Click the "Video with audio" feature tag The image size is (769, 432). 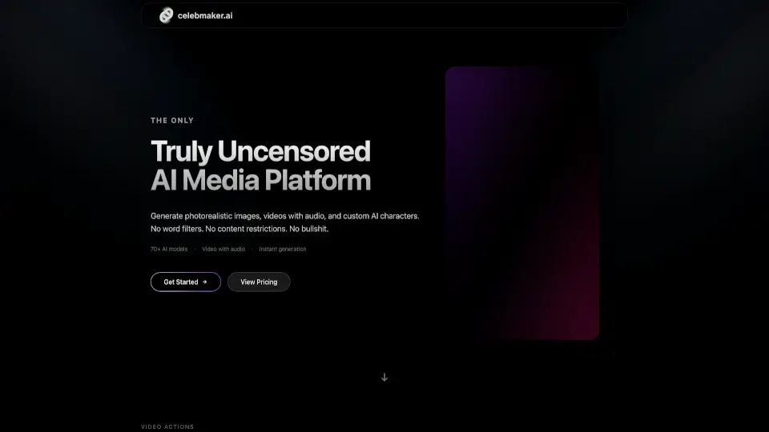pos(223,249)
